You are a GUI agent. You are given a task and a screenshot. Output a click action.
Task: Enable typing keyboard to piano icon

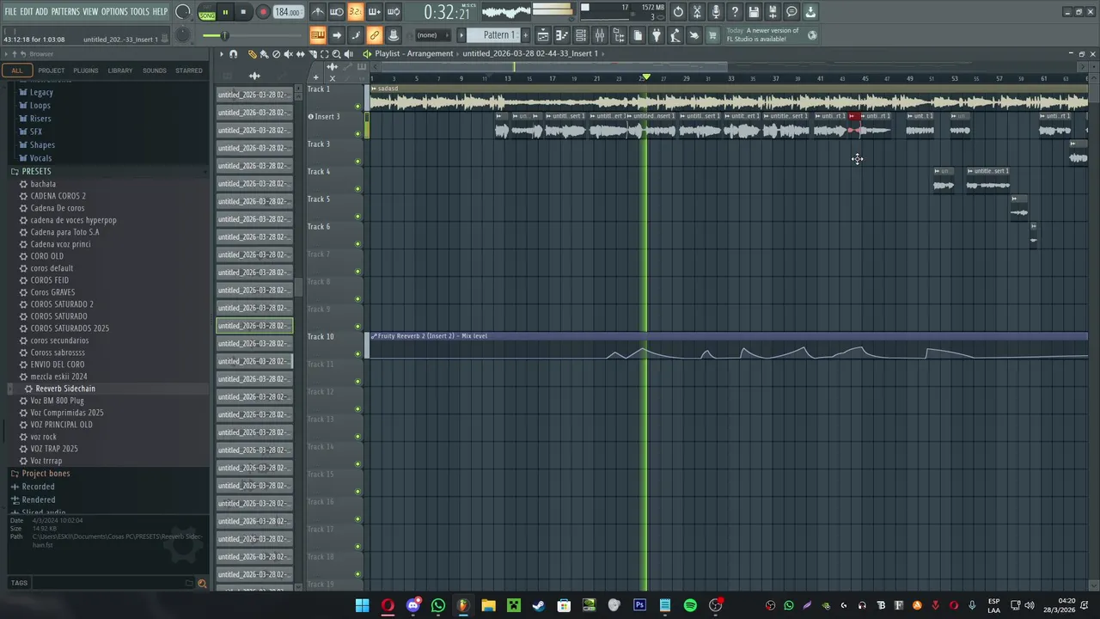pyautogui.click(x=318, y=35)
